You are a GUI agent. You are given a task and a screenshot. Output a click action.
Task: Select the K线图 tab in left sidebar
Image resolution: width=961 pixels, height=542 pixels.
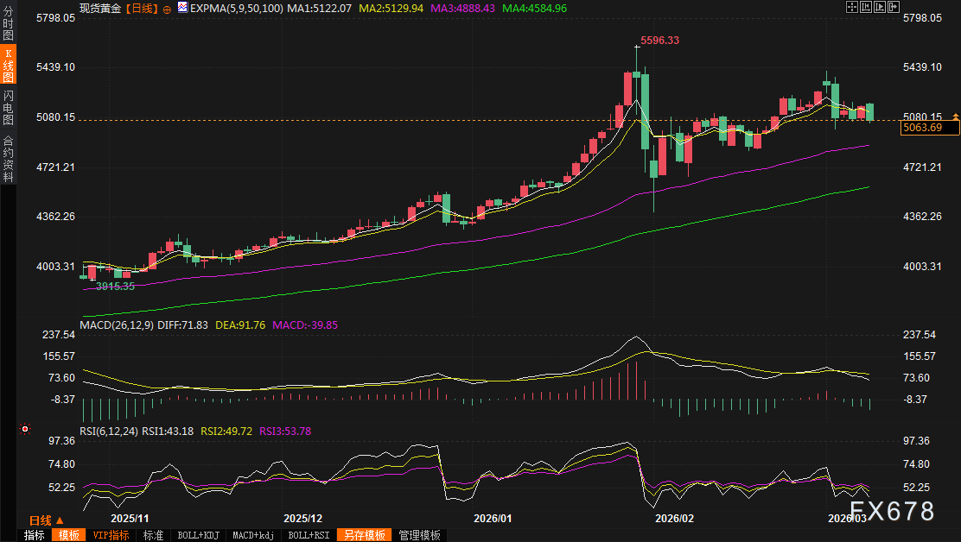pos(8,66)
